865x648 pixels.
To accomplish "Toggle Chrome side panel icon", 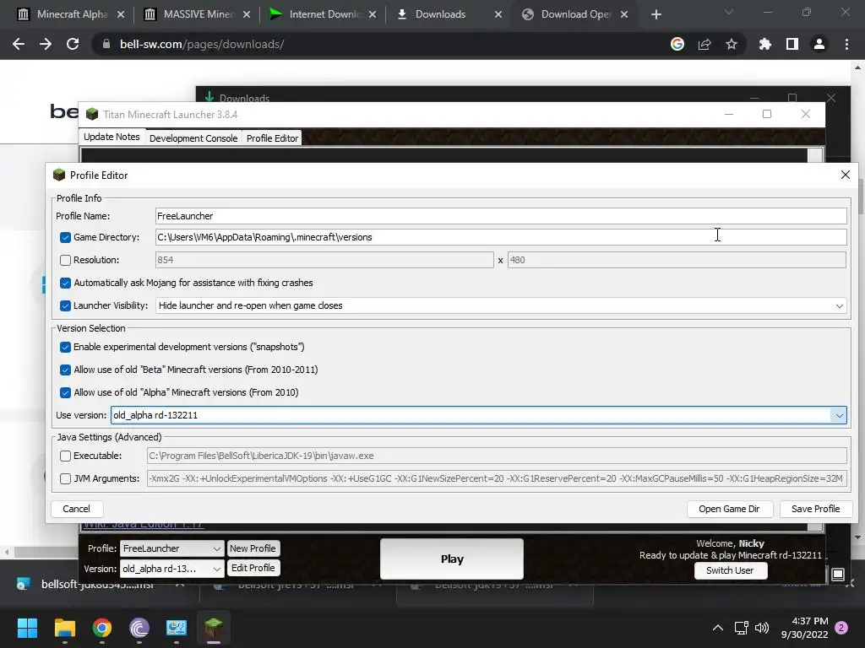I will (x=792, y=44).
